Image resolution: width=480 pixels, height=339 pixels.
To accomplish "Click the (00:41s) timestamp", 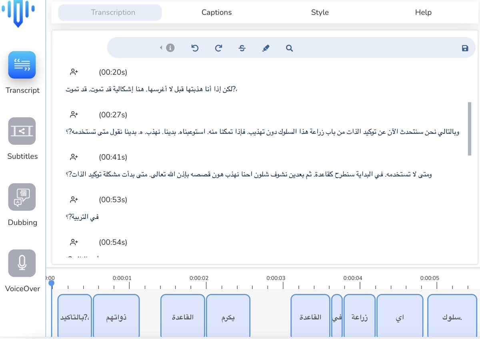I will tap(113, 157).
